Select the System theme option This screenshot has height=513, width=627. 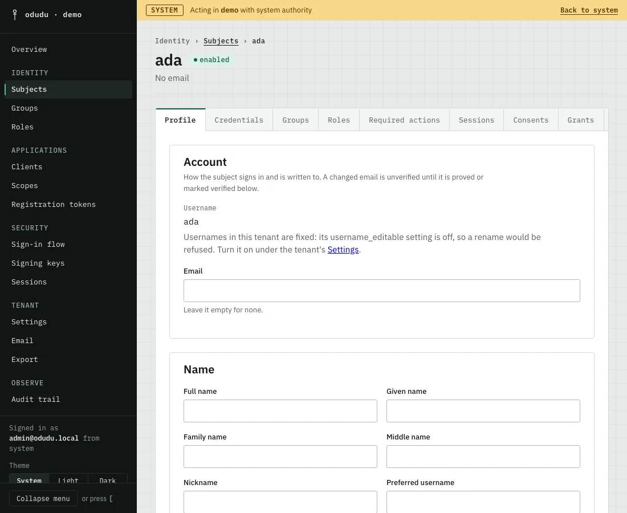point(29,479)
